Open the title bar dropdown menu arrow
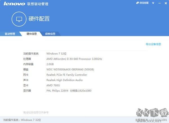The width and height of the screenshot is (169, 123). 153,3
